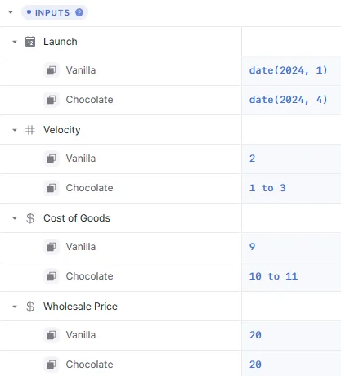Click the dollar icon beside Cost of Goods

click(30, 218)
